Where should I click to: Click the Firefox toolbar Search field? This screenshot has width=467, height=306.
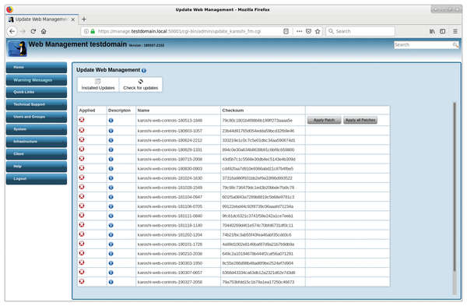(x=360, y=31)
